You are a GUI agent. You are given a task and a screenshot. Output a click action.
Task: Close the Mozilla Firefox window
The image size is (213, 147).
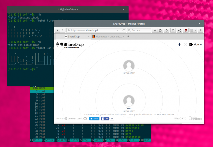click(199, 24)
